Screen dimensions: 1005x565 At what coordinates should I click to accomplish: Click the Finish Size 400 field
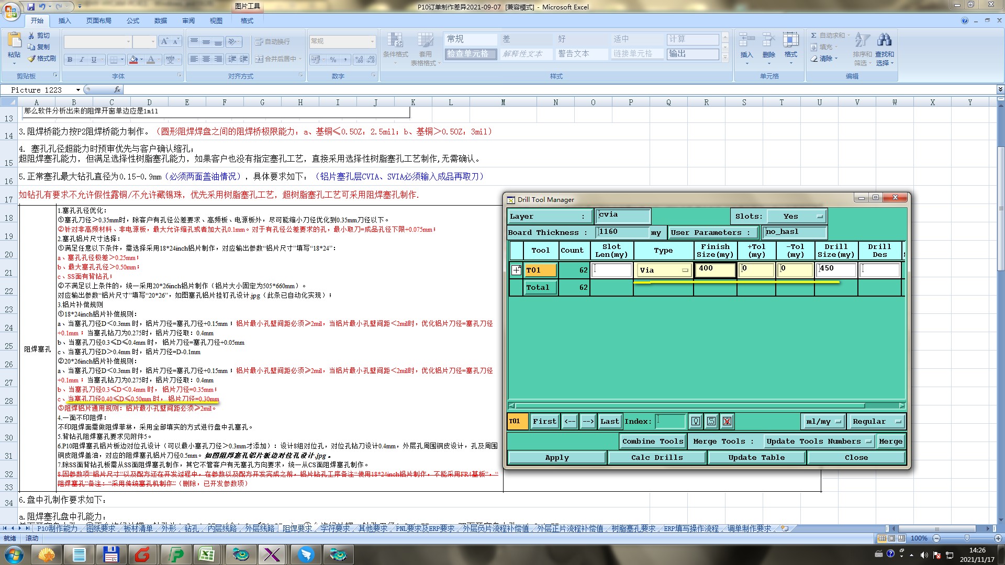714,269
